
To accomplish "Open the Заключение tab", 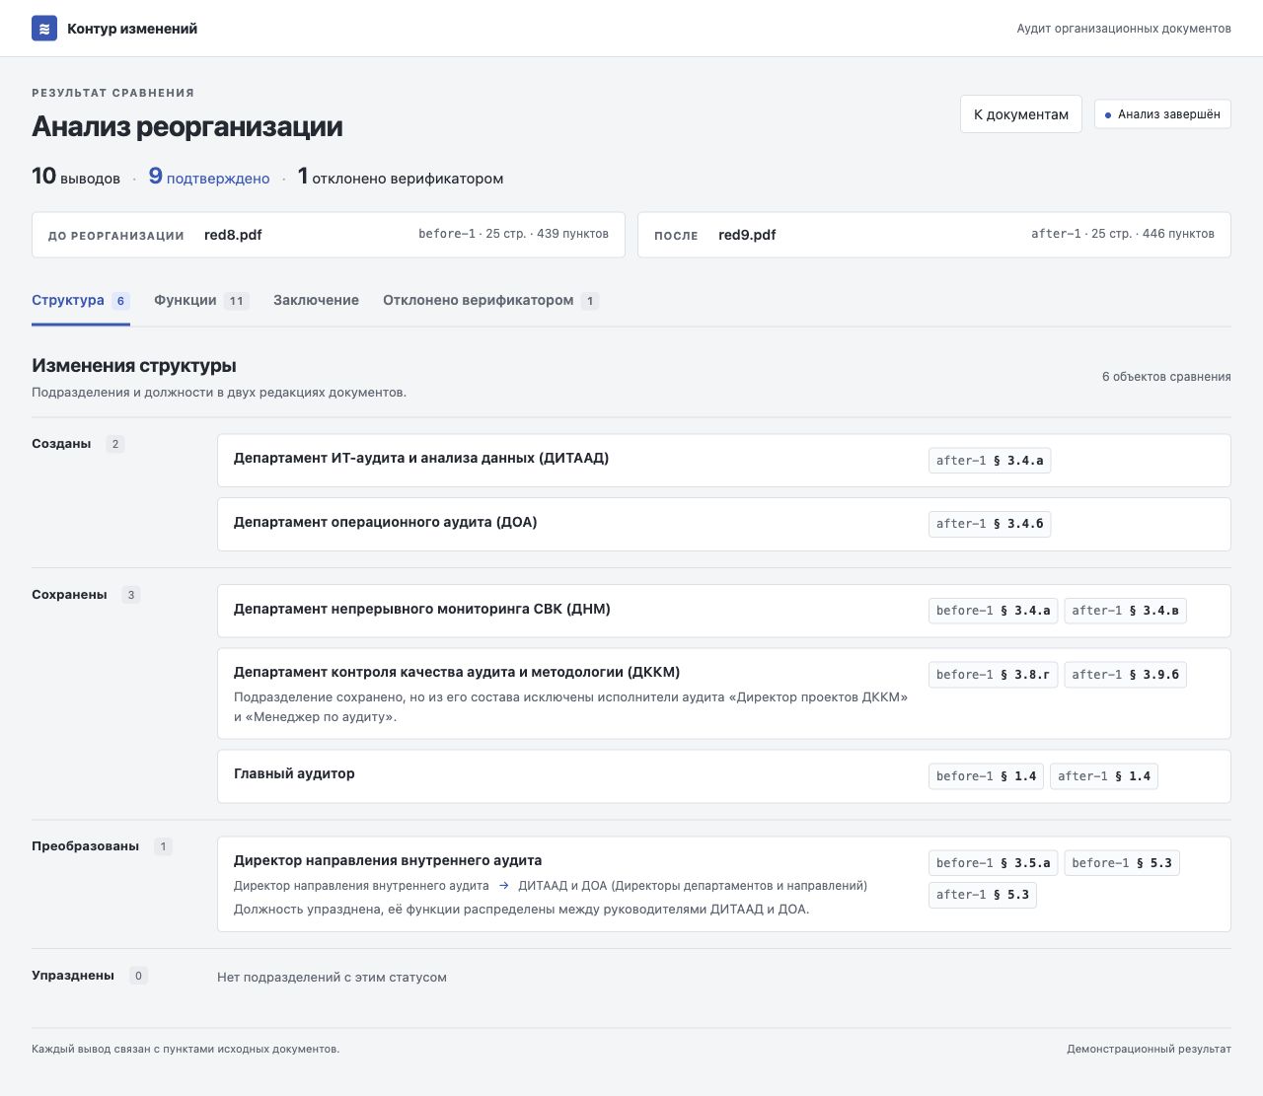I will pyautogui.click(x=316, y=301).
